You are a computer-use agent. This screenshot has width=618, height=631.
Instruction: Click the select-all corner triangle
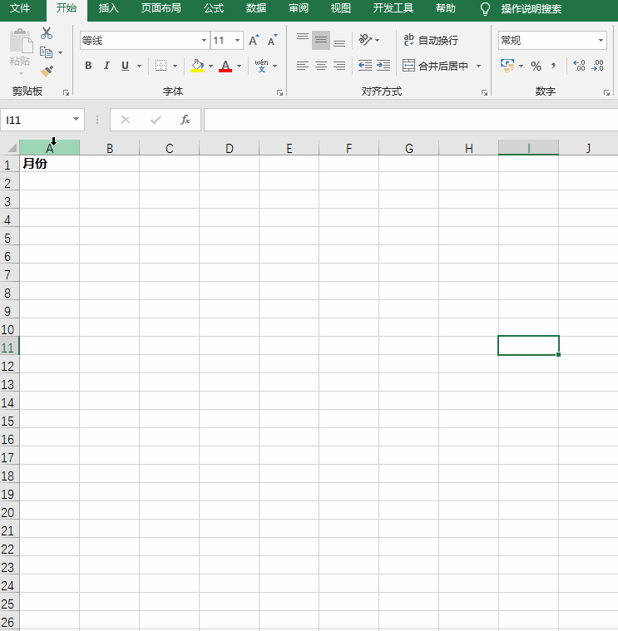pos(12,148)
